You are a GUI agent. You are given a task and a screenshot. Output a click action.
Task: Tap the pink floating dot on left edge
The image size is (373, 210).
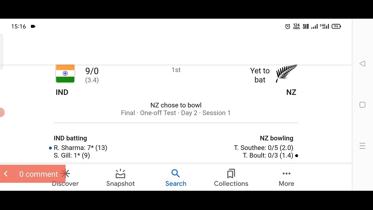point(2,112)
